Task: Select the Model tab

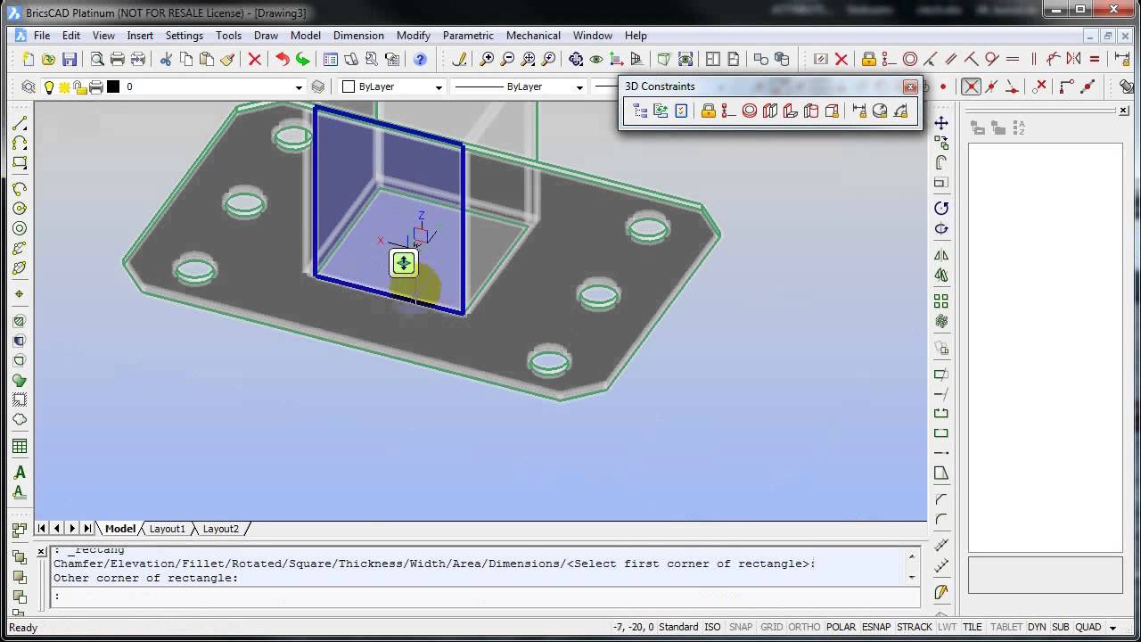Action: click(120, 529)
